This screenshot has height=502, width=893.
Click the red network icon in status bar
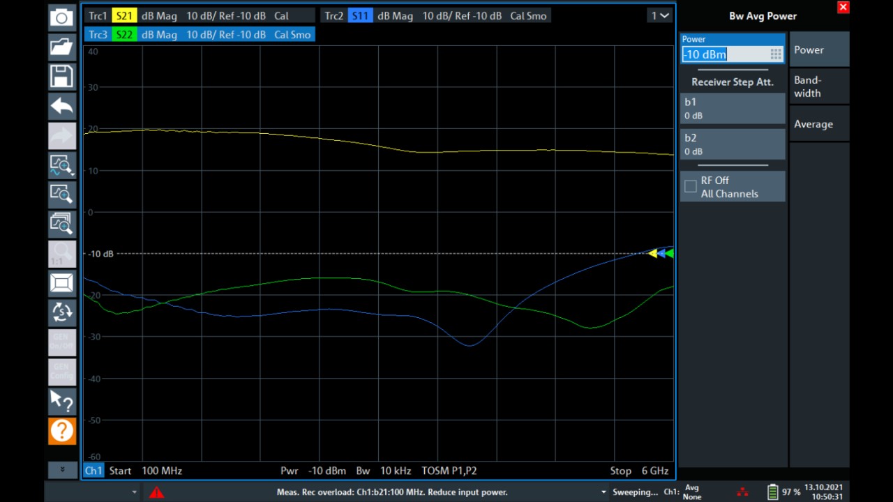742,492
